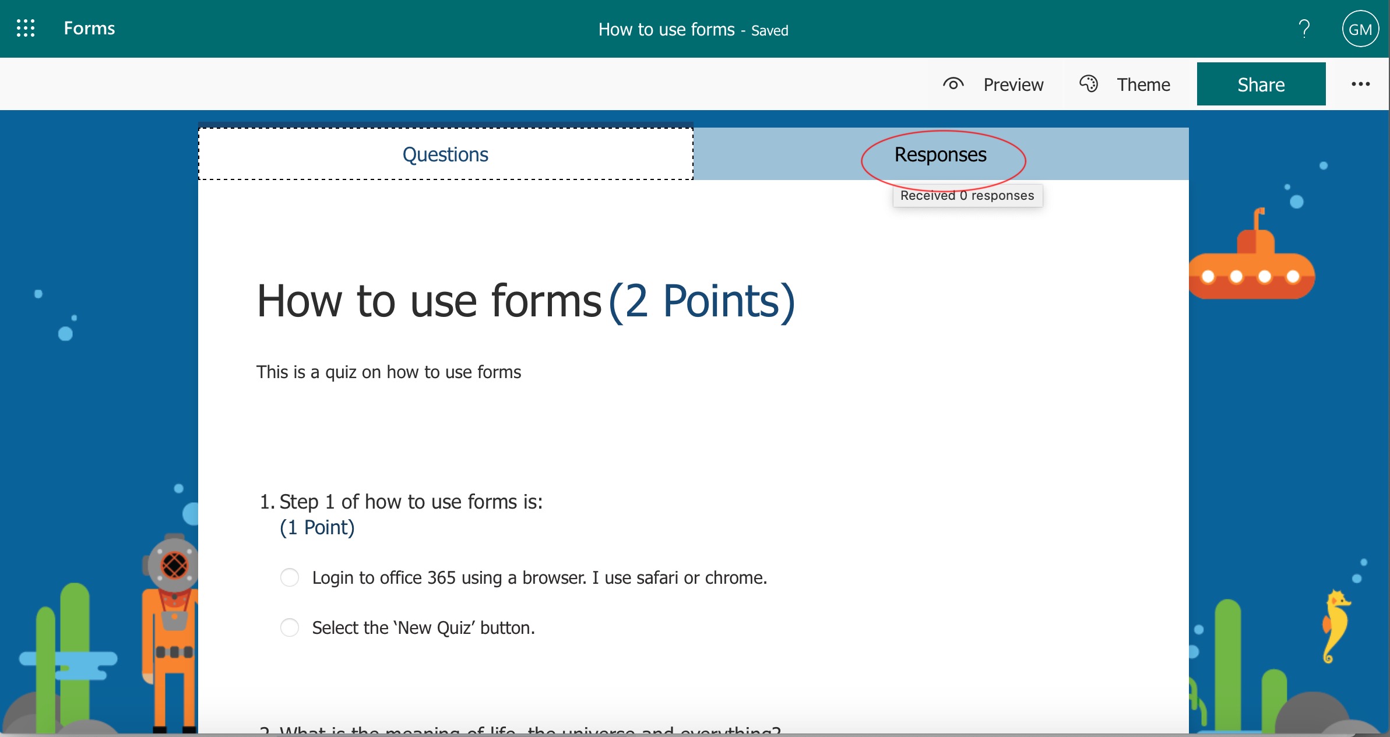Switch to the Responses tab

coord(940,154)
